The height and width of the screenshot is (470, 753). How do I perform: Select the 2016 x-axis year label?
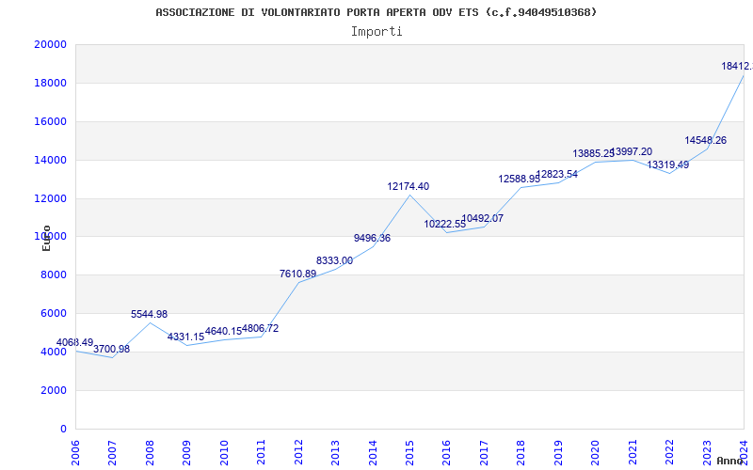click(x=446, y=452)
